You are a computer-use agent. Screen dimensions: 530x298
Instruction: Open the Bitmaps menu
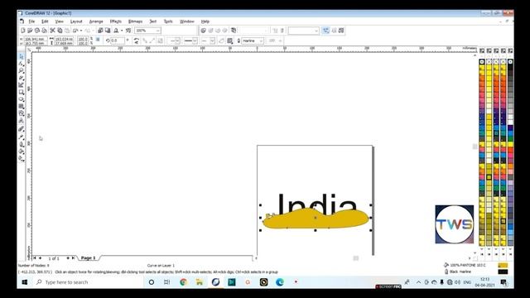(135, 22)
